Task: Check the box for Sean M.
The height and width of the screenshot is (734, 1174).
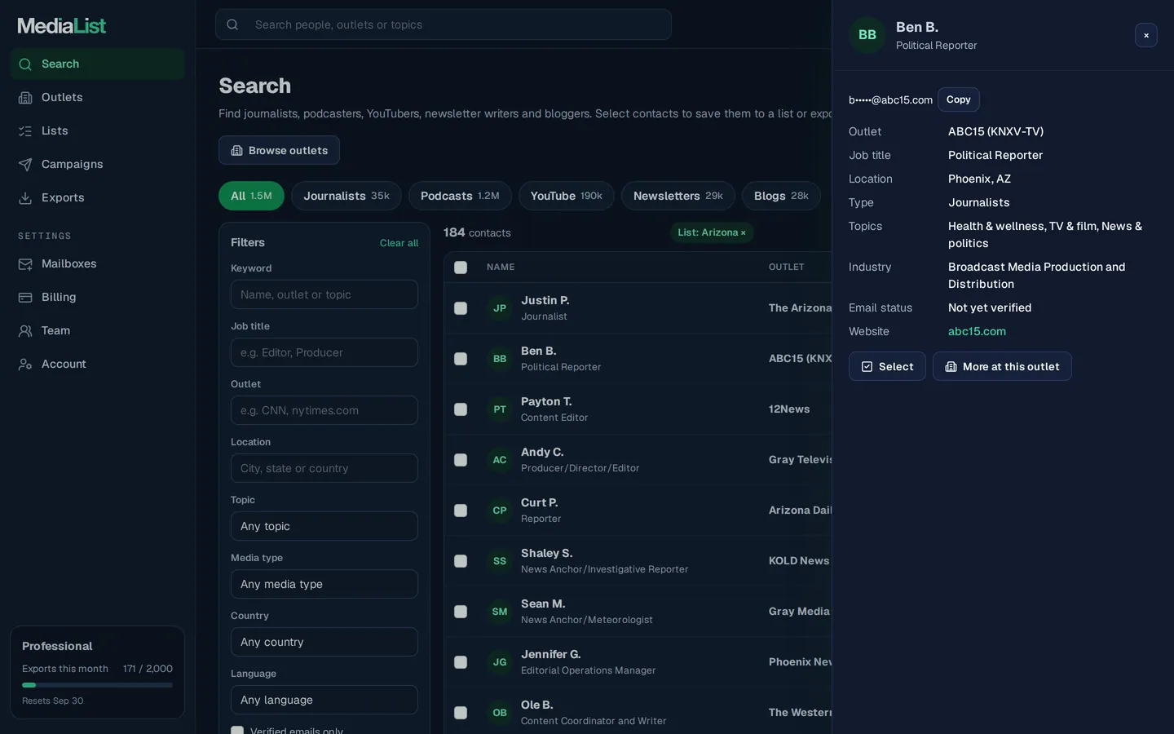Action: coord(461,612)
